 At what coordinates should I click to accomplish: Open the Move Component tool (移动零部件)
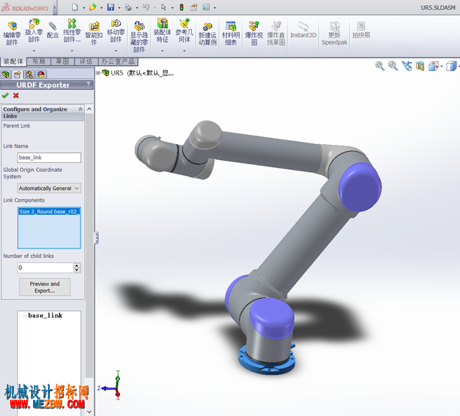pyautogui.click(x=116, y=31)
